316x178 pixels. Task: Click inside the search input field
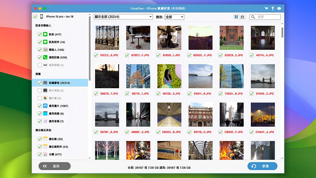[x=265, y=17]
